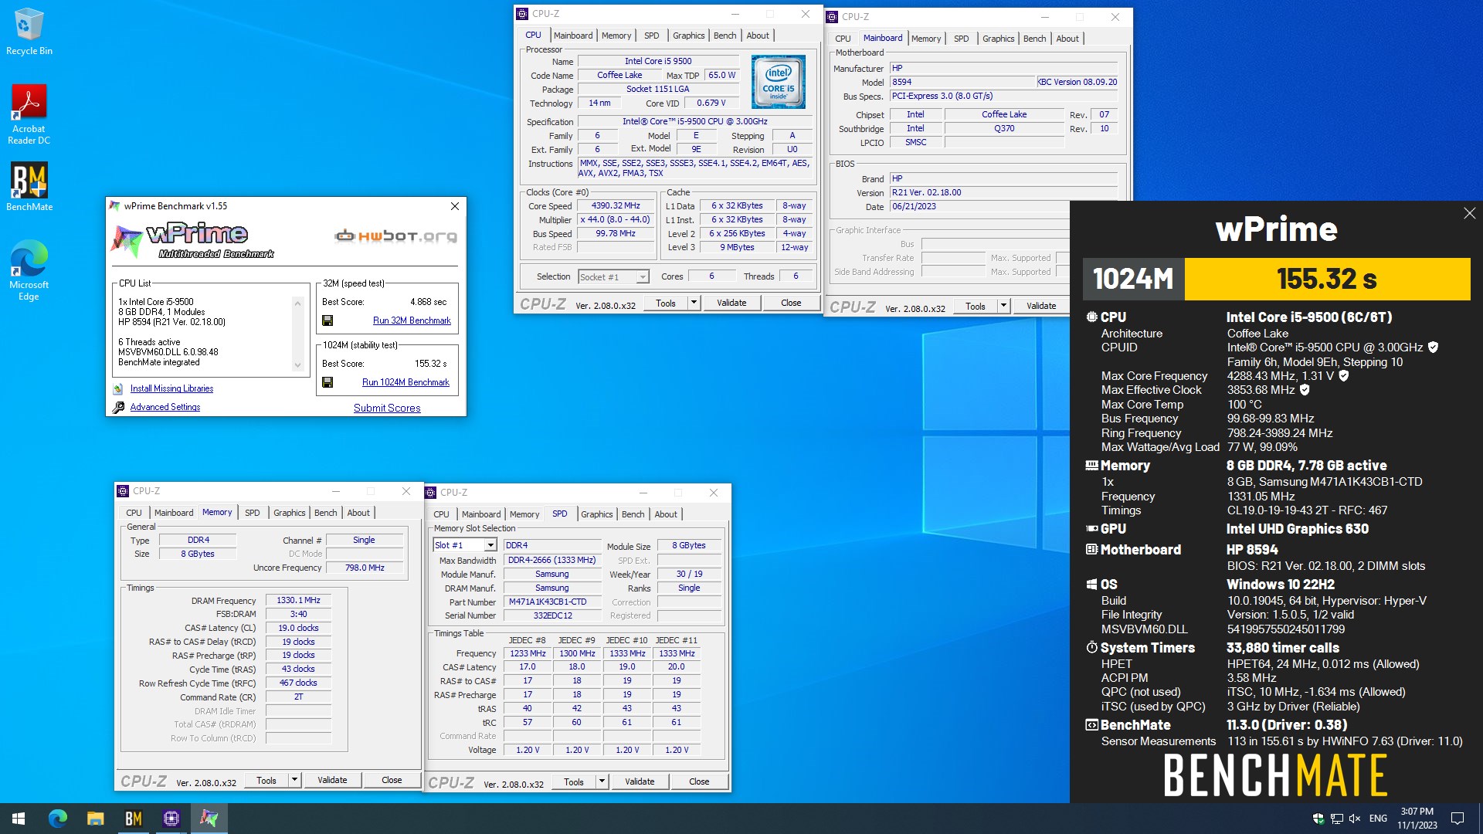Click the save icon for 32M score

pyautogui.click(x=327, y=320)
